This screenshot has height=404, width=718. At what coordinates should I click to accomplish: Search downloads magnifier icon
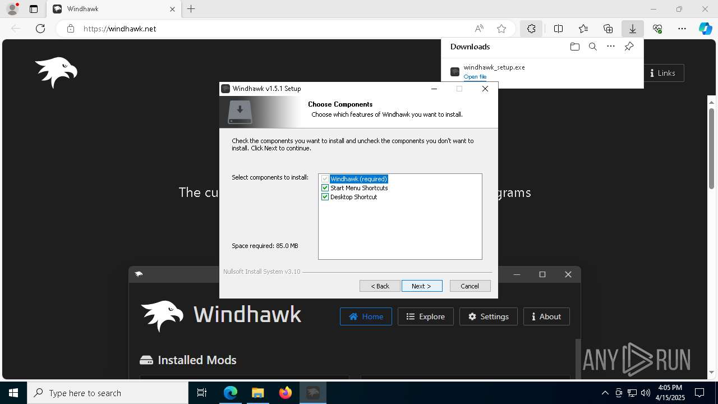(x=593, y=47)
